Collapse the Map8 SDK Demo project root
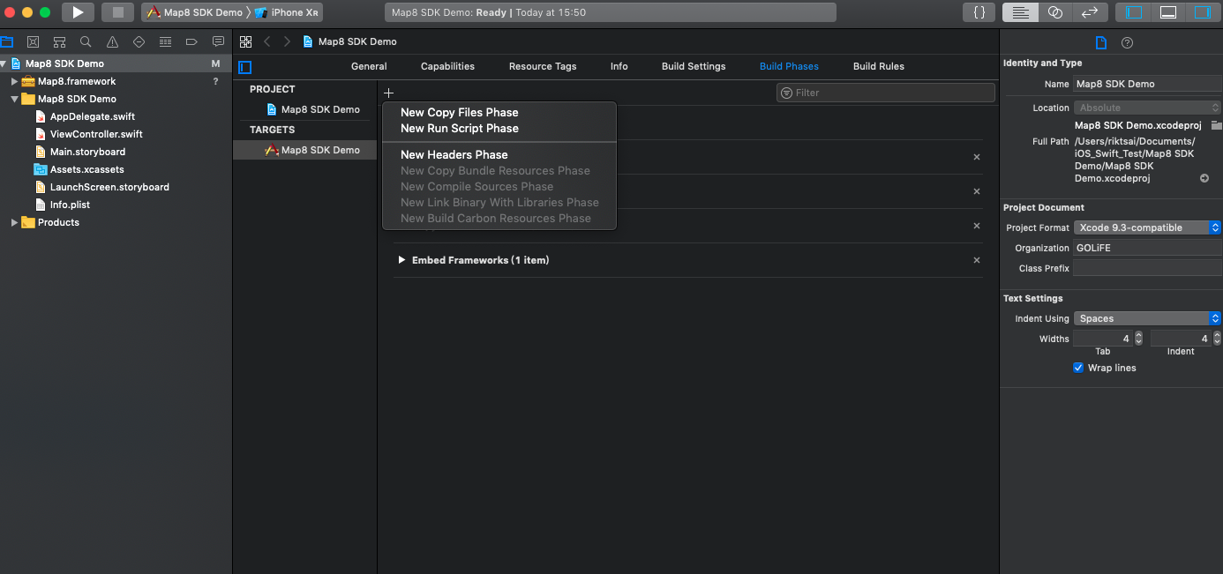 point(4,63)
